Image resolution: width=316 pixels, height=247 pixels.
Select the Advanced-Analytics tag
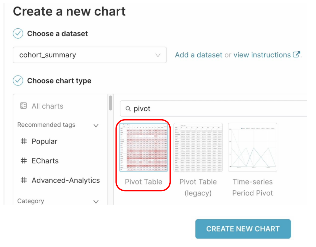[66, 180]
